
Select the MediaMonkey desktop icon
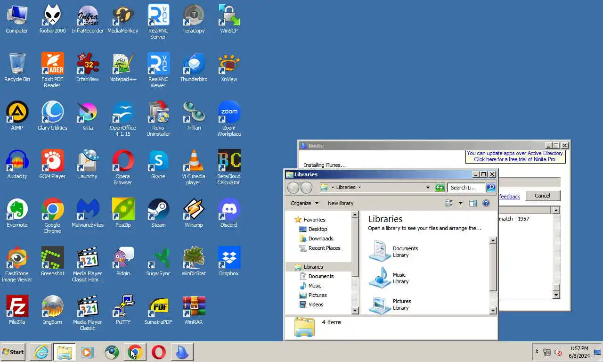(x=123, y=19)
